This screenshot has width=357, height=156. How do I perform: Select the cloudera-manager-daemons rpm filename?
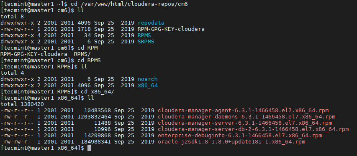[247, 117]
